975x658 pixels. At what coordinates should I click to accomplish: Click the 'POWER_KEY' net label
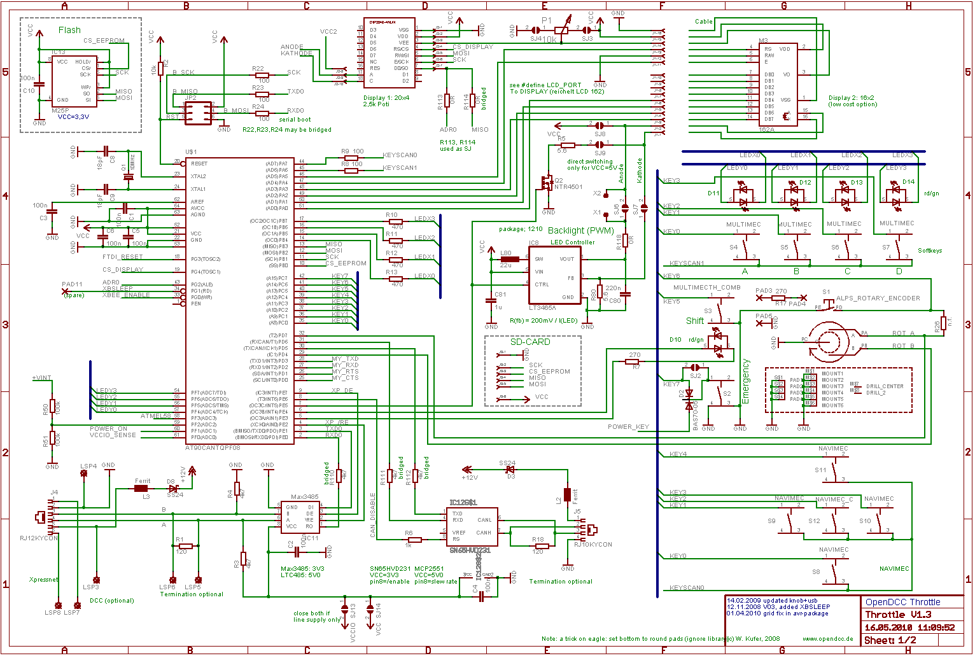[628, 427]
